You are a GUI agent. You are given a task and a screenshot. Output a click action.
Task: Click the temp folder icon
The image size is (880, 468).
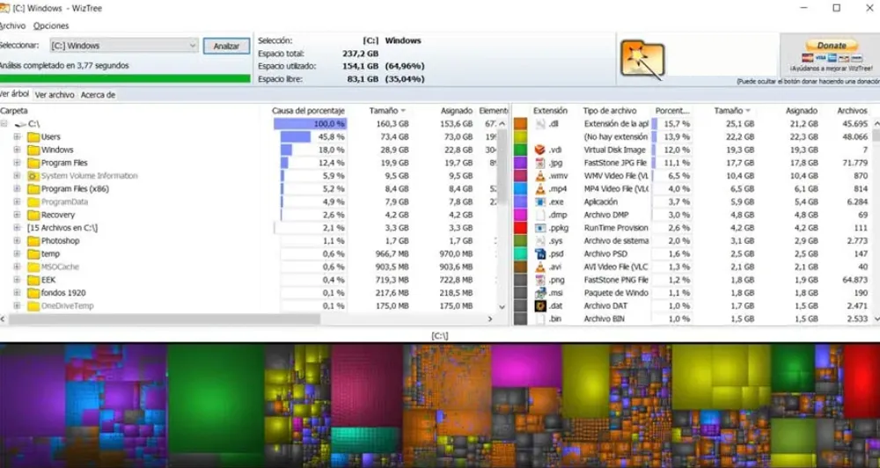33,253
